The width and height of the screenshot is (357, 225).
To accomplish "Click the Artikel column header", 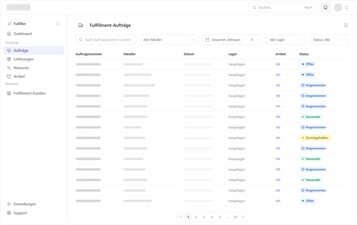I will tap(281, 54).
